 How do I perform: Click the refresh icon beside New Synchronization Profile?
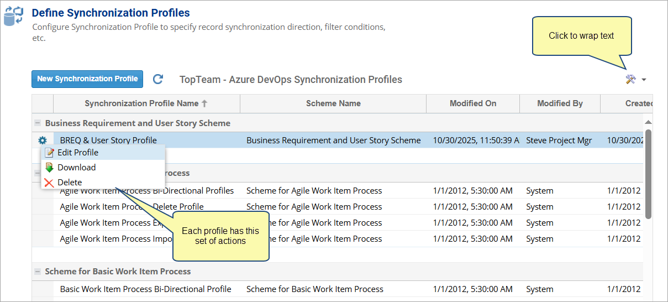coord(158,79)
